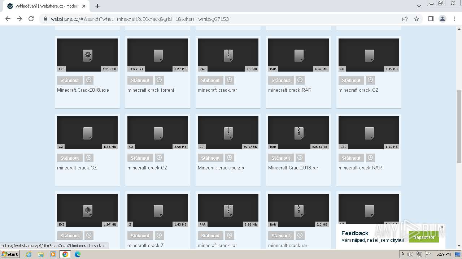Launch Internet Explorer from the taskbar

(x=29, y=254)
